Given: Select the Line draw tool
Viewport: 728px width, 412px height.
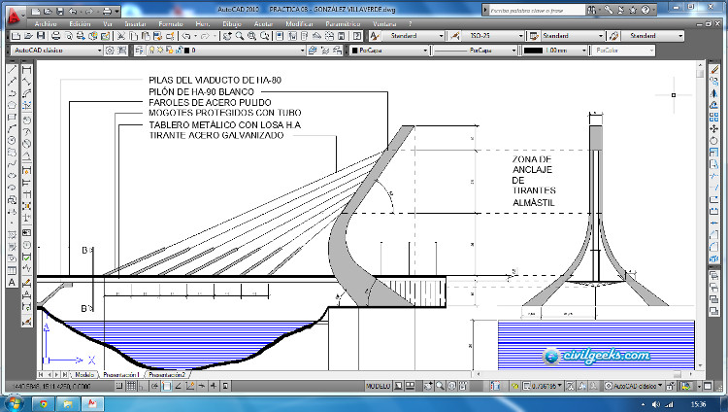Looking at the screenshot, I should point(11,71).
